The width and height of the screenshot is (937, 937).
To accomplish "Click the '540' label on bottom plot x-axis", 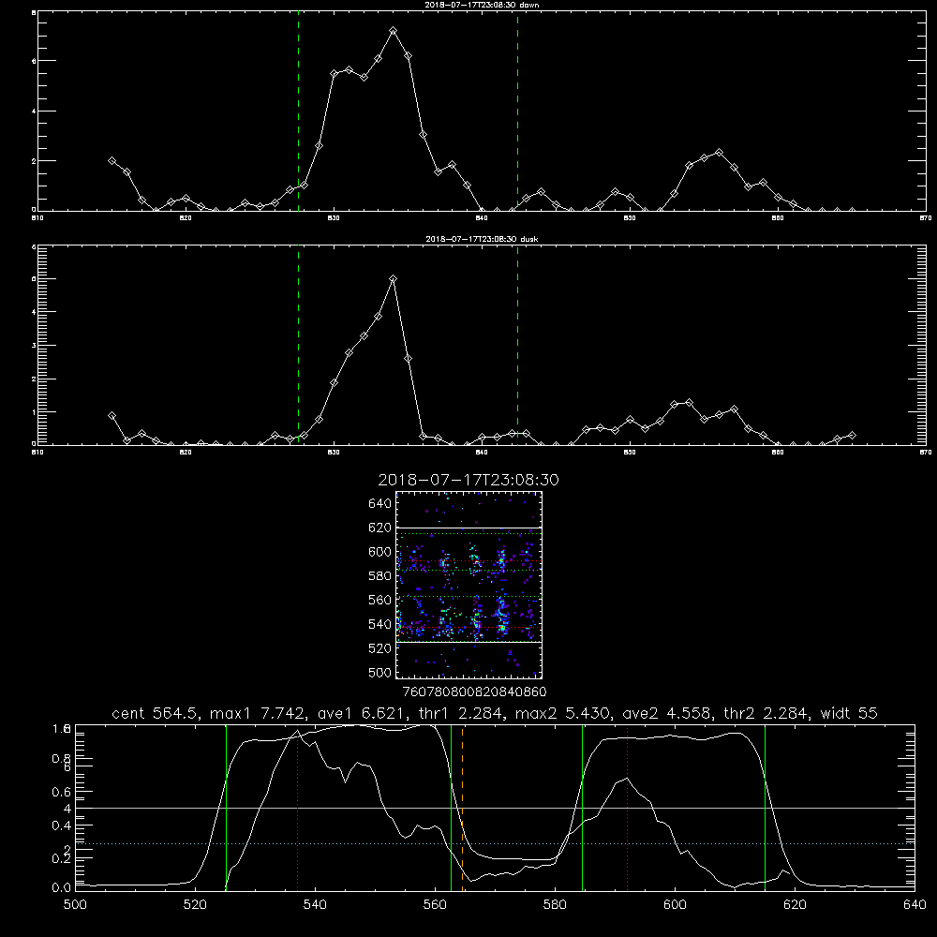I will (x=315, y=905).
